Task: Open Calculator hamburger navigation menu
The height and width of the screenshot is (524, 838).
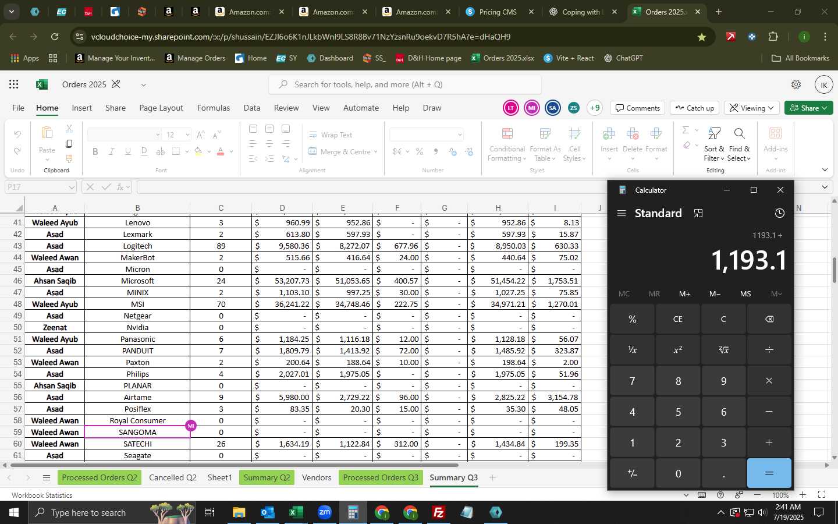Action: (x=622, y=214)
